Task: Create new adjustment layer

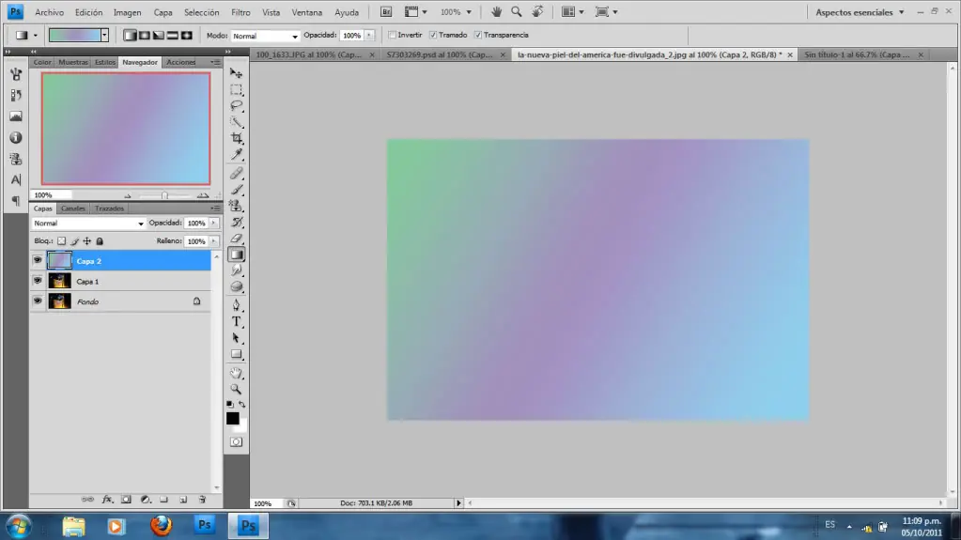Action: [146, 500]
